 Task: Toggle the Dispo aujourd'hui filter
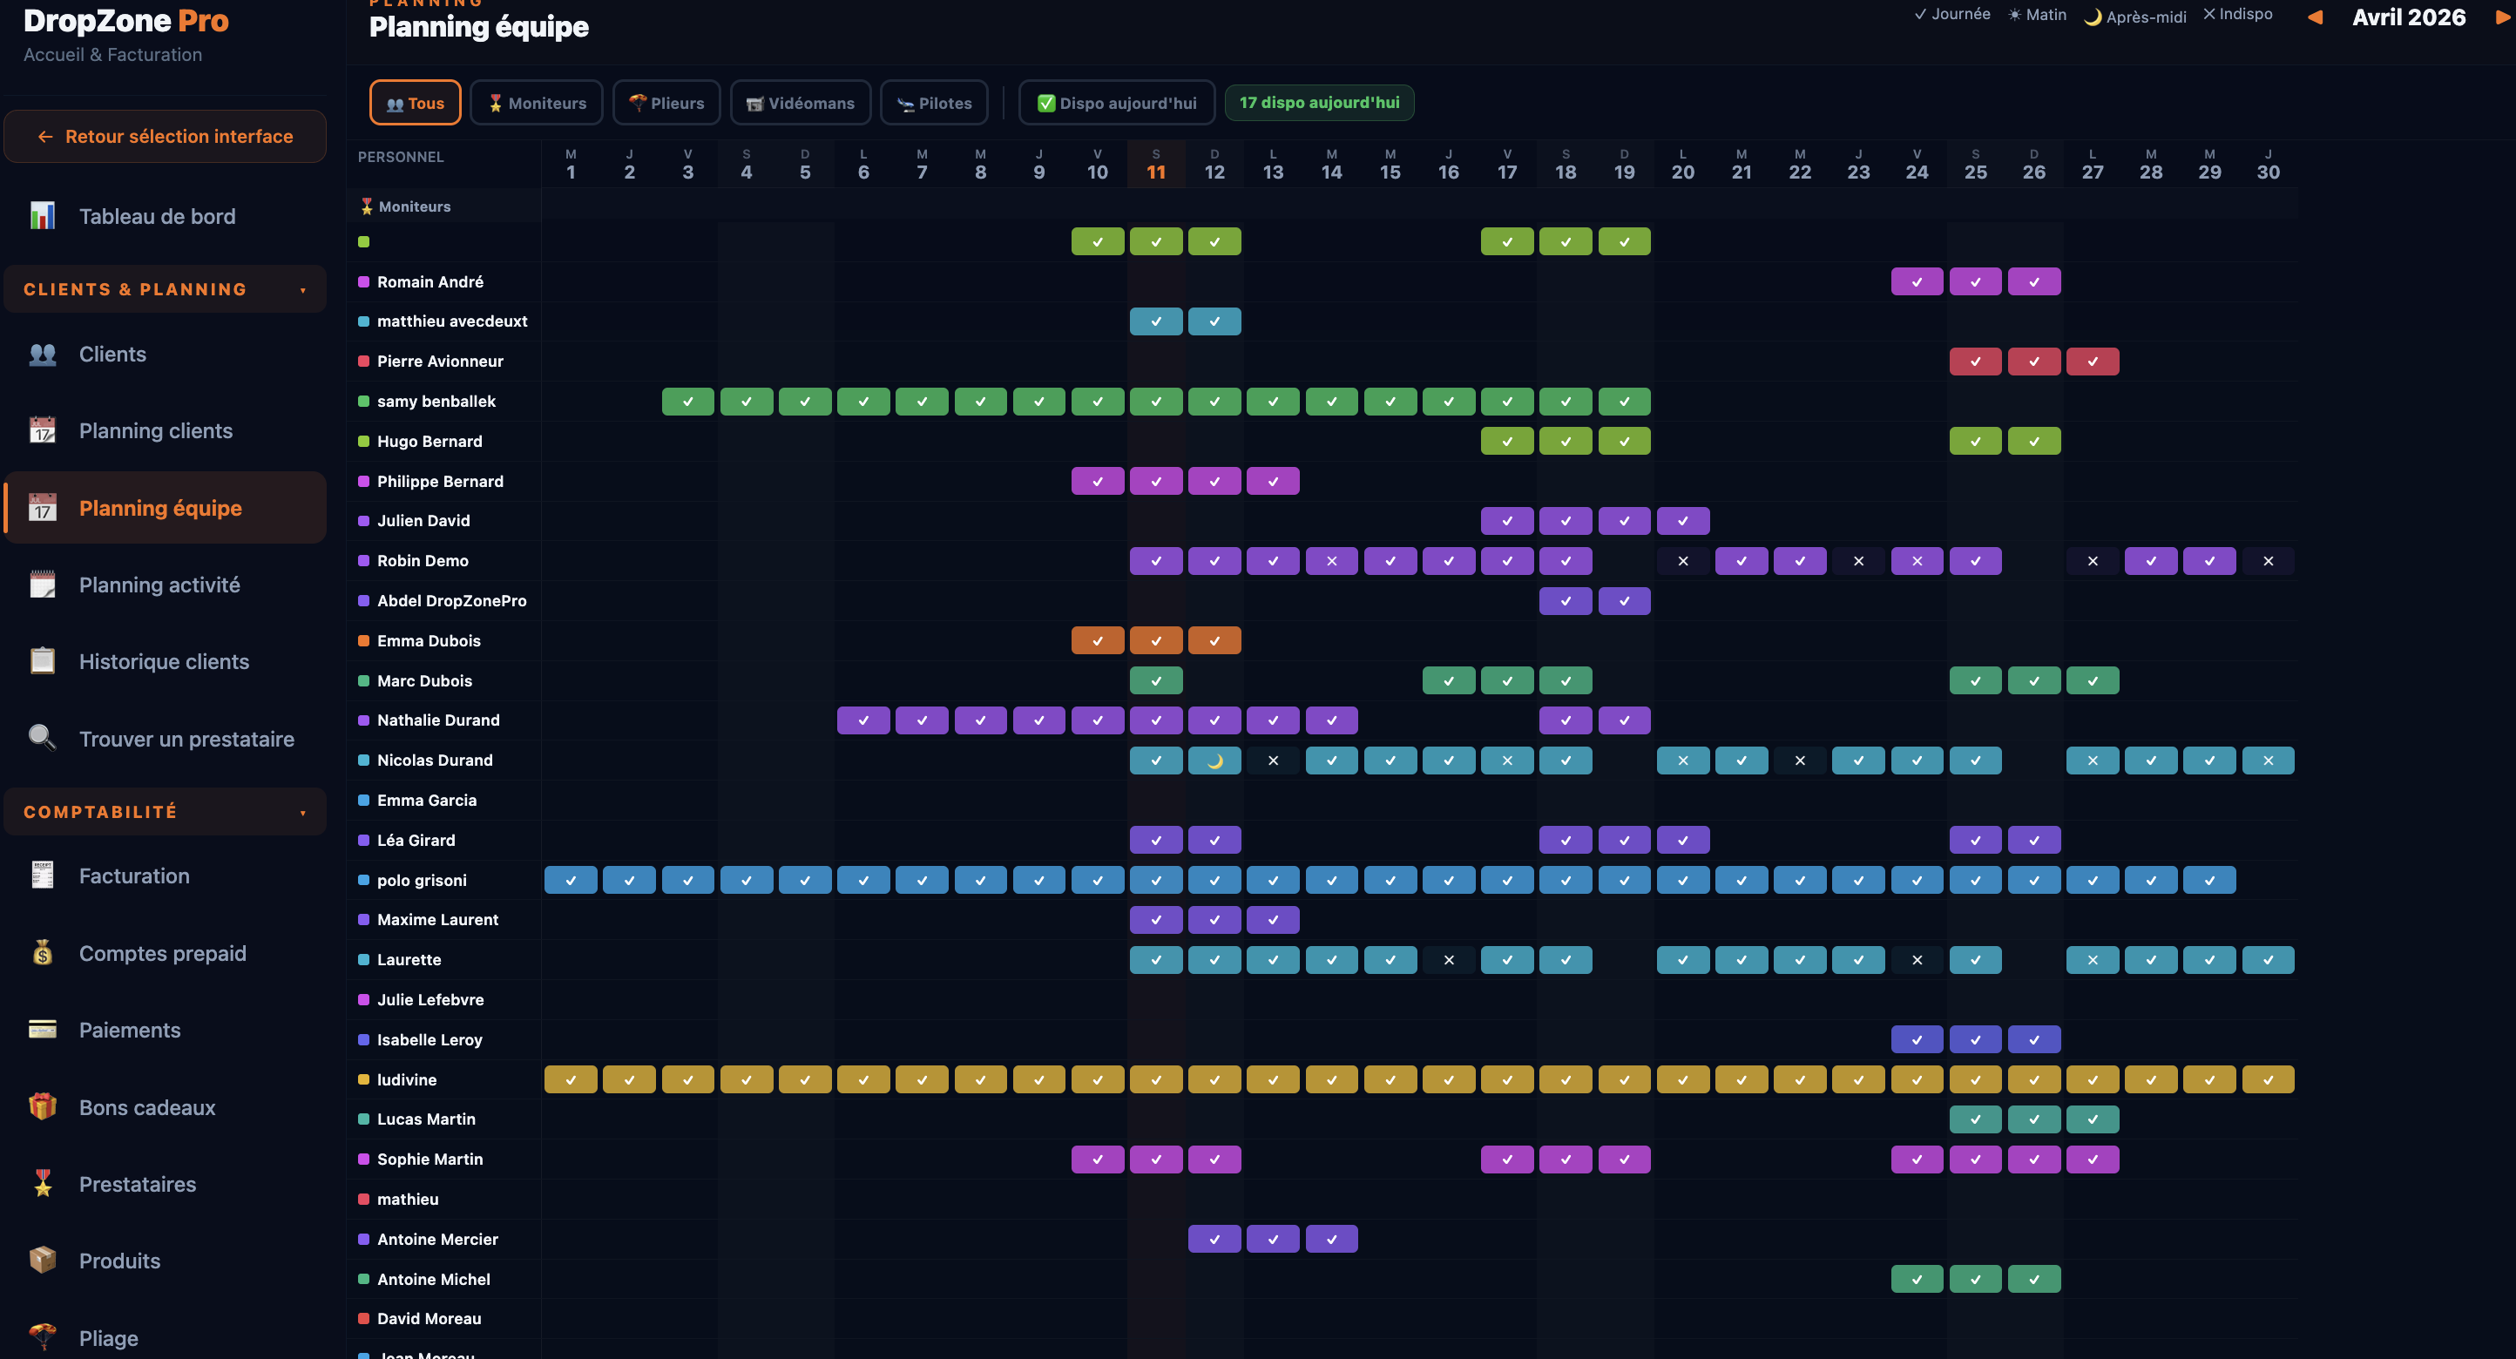click(1116, 103)
